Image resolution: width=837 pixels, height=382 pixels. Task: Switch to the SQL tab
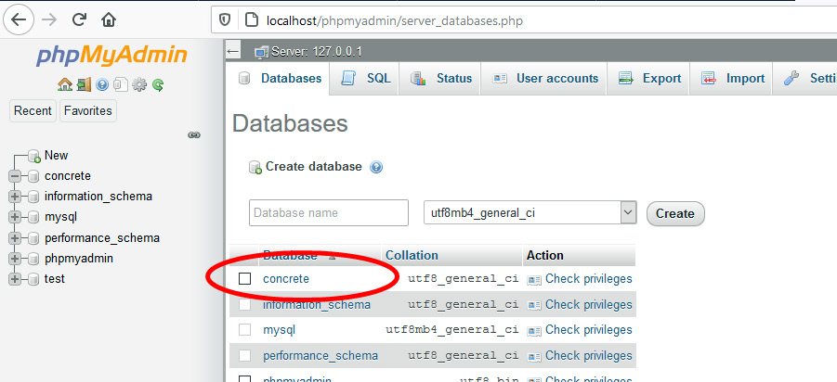[x=367, y=79]
